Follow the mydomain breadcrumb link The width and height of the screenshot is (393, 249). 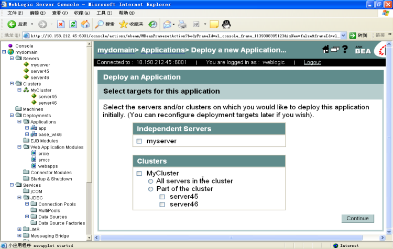point(116,50)
